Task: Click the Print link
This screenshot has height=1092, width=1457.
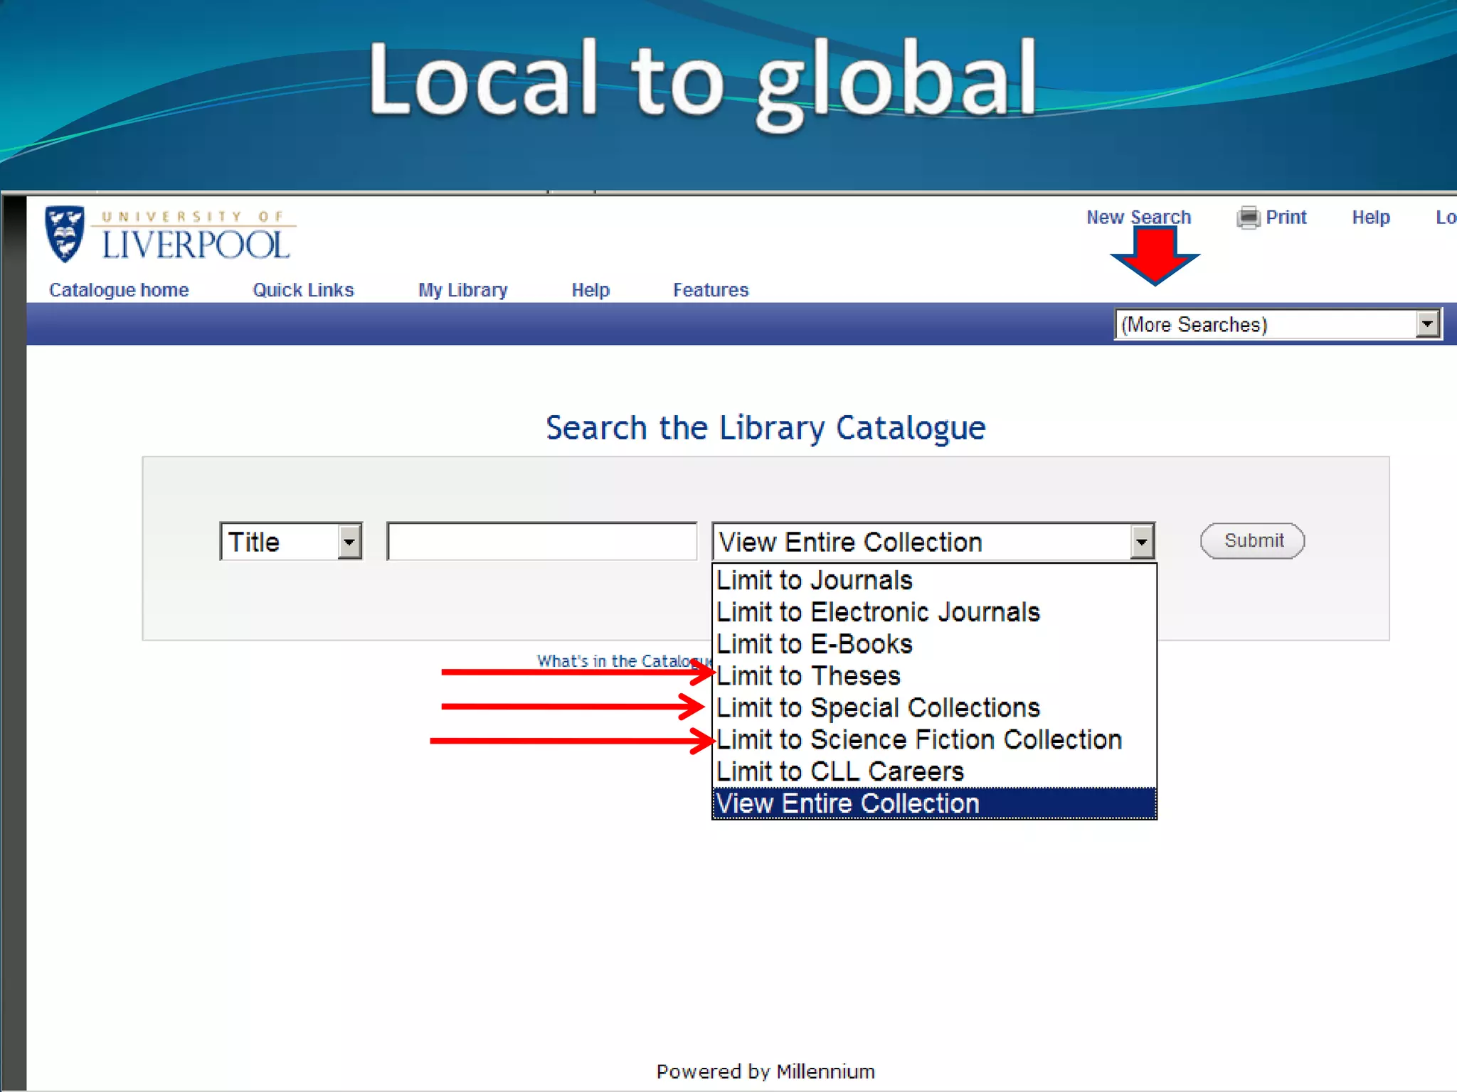Action: click(1286, 217)
